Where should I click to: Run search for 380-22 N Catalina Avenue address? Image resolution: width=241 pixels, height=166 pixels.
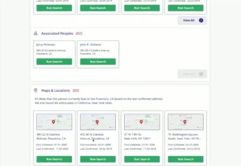54,159
